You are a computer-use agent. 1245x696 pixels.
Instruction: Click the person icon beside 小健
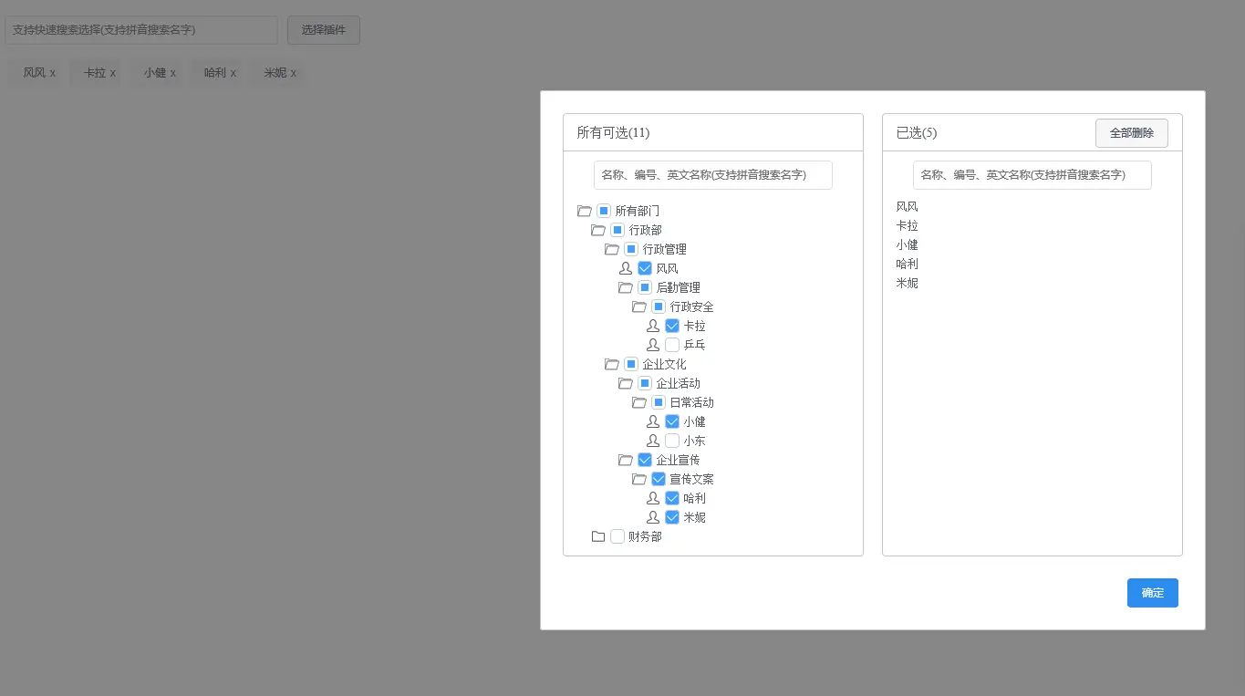tap(653, 421)
